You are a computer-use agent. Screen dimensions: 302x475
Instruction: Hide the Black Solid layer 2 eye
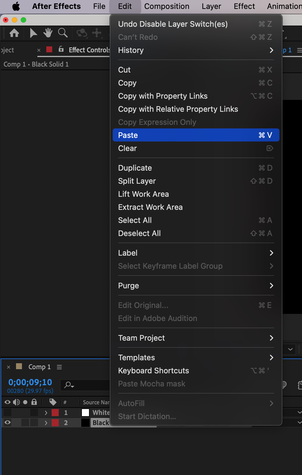click(8, 422)
